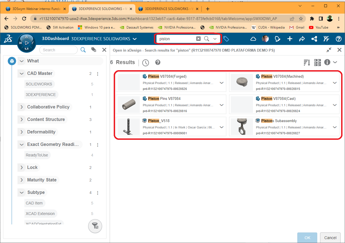Click the 3DEXPERIENCE compass icon
345x243 pixels.
(27, 43)
